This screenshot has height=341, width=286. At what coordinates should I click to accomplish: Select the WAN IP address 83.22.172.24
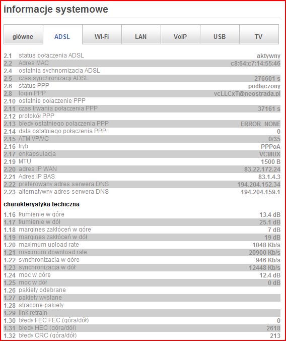coord(262,169)
